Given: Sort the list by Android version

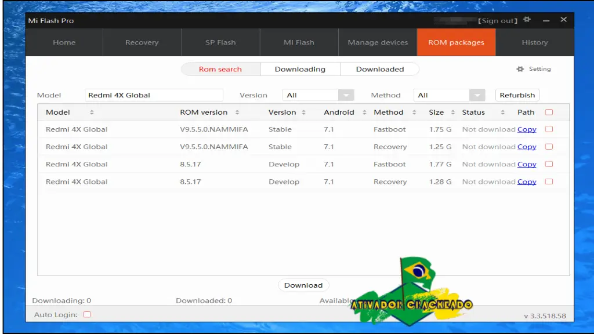Looking at the screenshot, I should (364, 112).
